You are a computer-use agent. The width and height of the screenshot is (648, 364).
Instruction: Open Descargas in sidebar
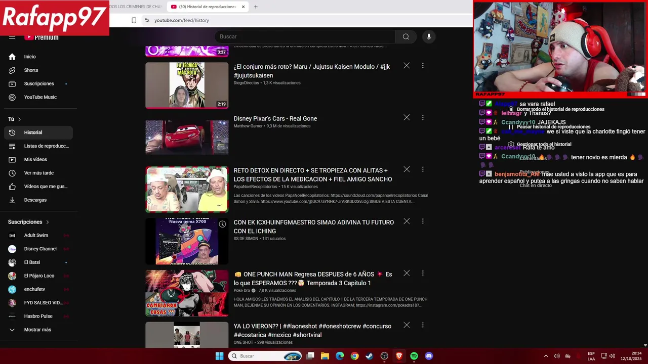(38, 200)
